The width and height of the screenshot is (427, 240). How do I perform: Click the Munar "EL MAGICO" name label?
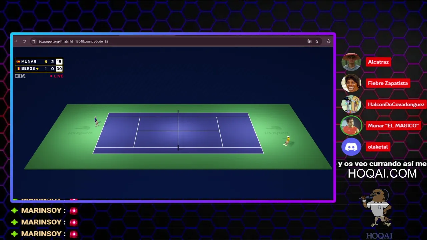coord(393,126)
